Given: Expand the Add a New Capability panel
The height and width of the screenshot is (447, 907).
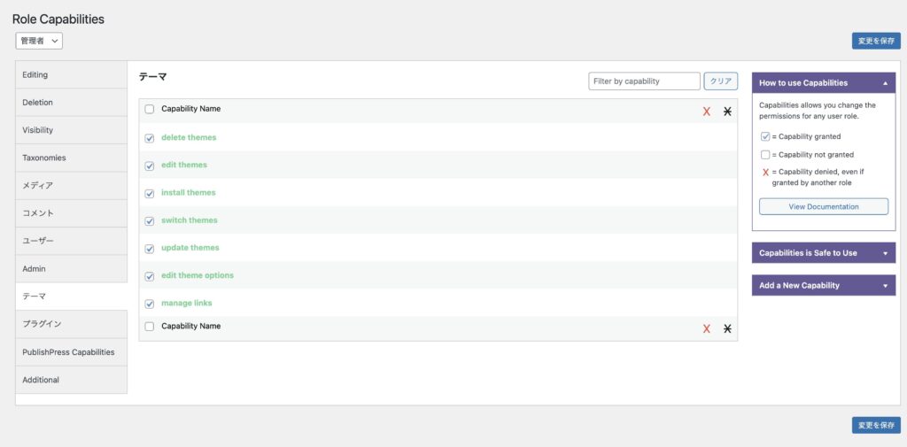Looking at the screenshot, I should pos(823,286).
